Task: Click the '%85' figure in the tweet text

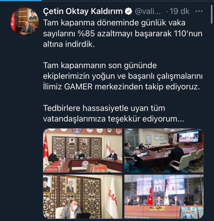Action: (x=87, y=34)
